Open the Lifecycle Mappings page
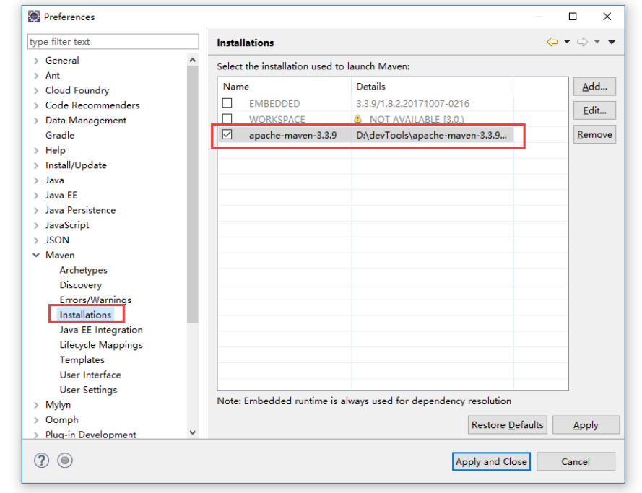Screen dimensions: 642x493 tap(101, 345)
